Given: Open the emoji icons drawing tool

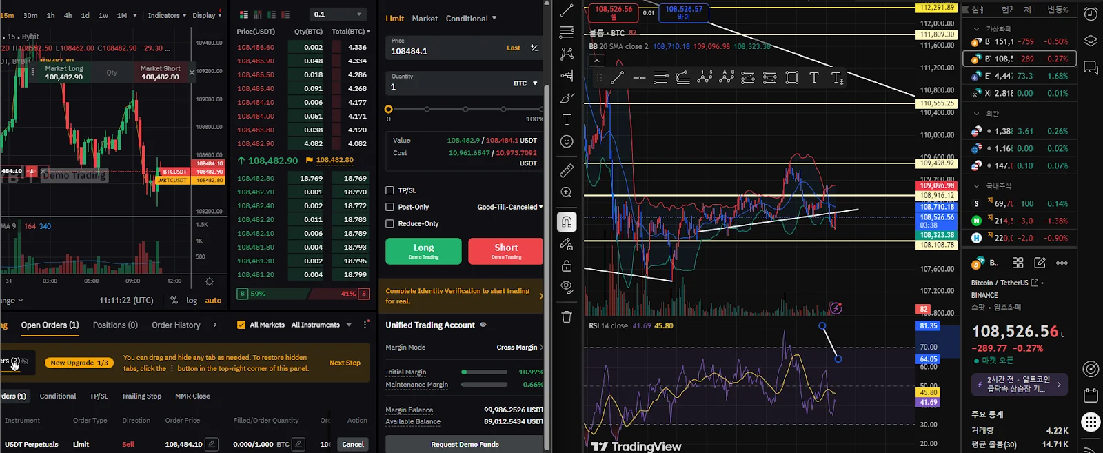Looking at the screenshot, I should 567,141.
